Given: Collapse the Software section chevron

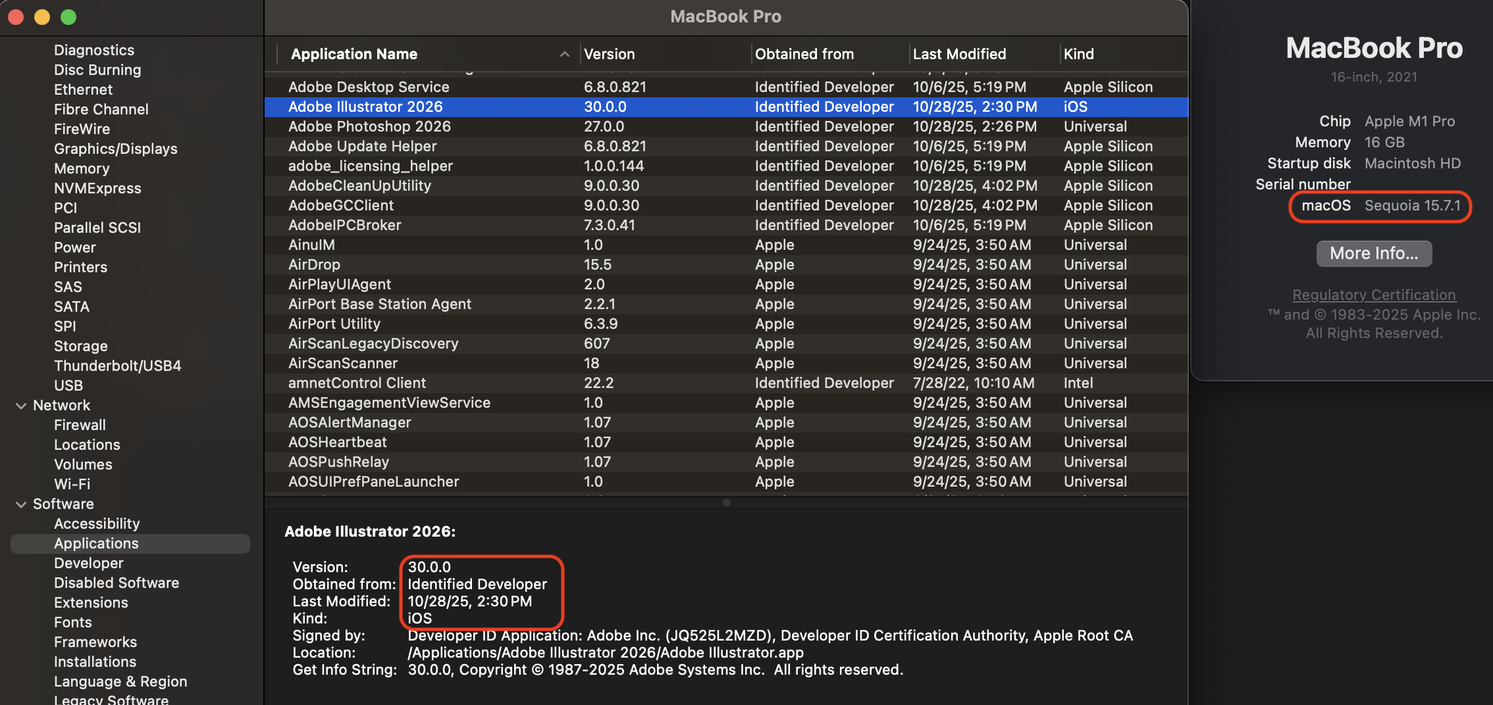Looking at the screenshot, I should tap(21, 504).
